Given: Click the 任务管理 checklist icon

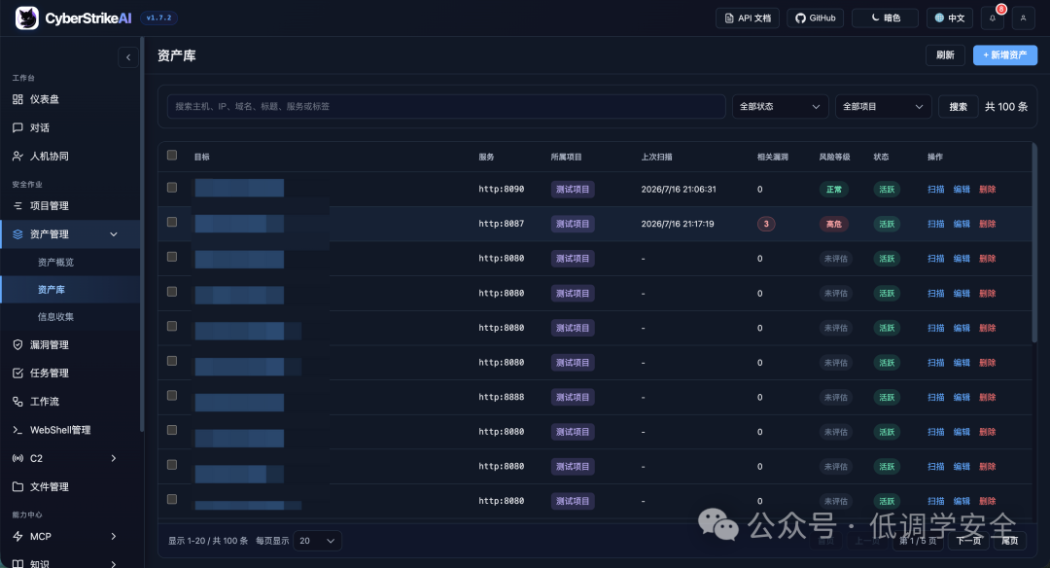Looking at the screenshot, I should pyautogui.click(x=18, y=373).
